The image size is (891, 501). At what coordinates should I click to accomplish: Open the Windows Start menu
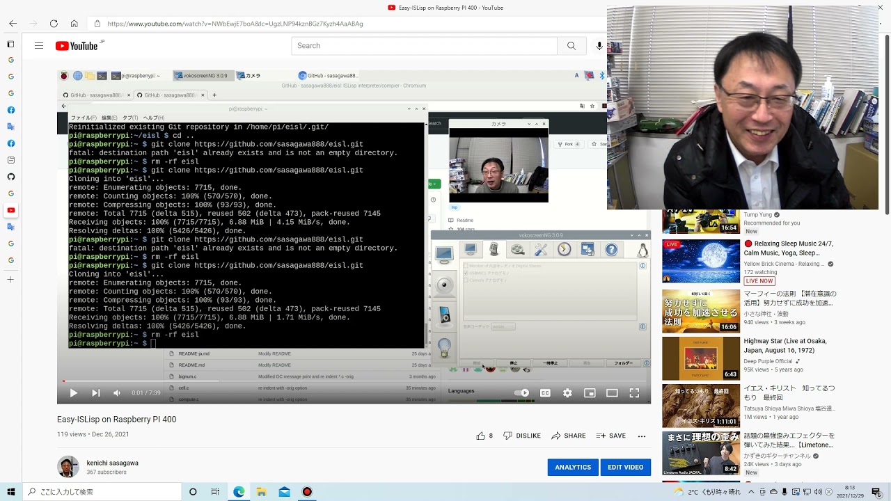click(x=10, y=492)
